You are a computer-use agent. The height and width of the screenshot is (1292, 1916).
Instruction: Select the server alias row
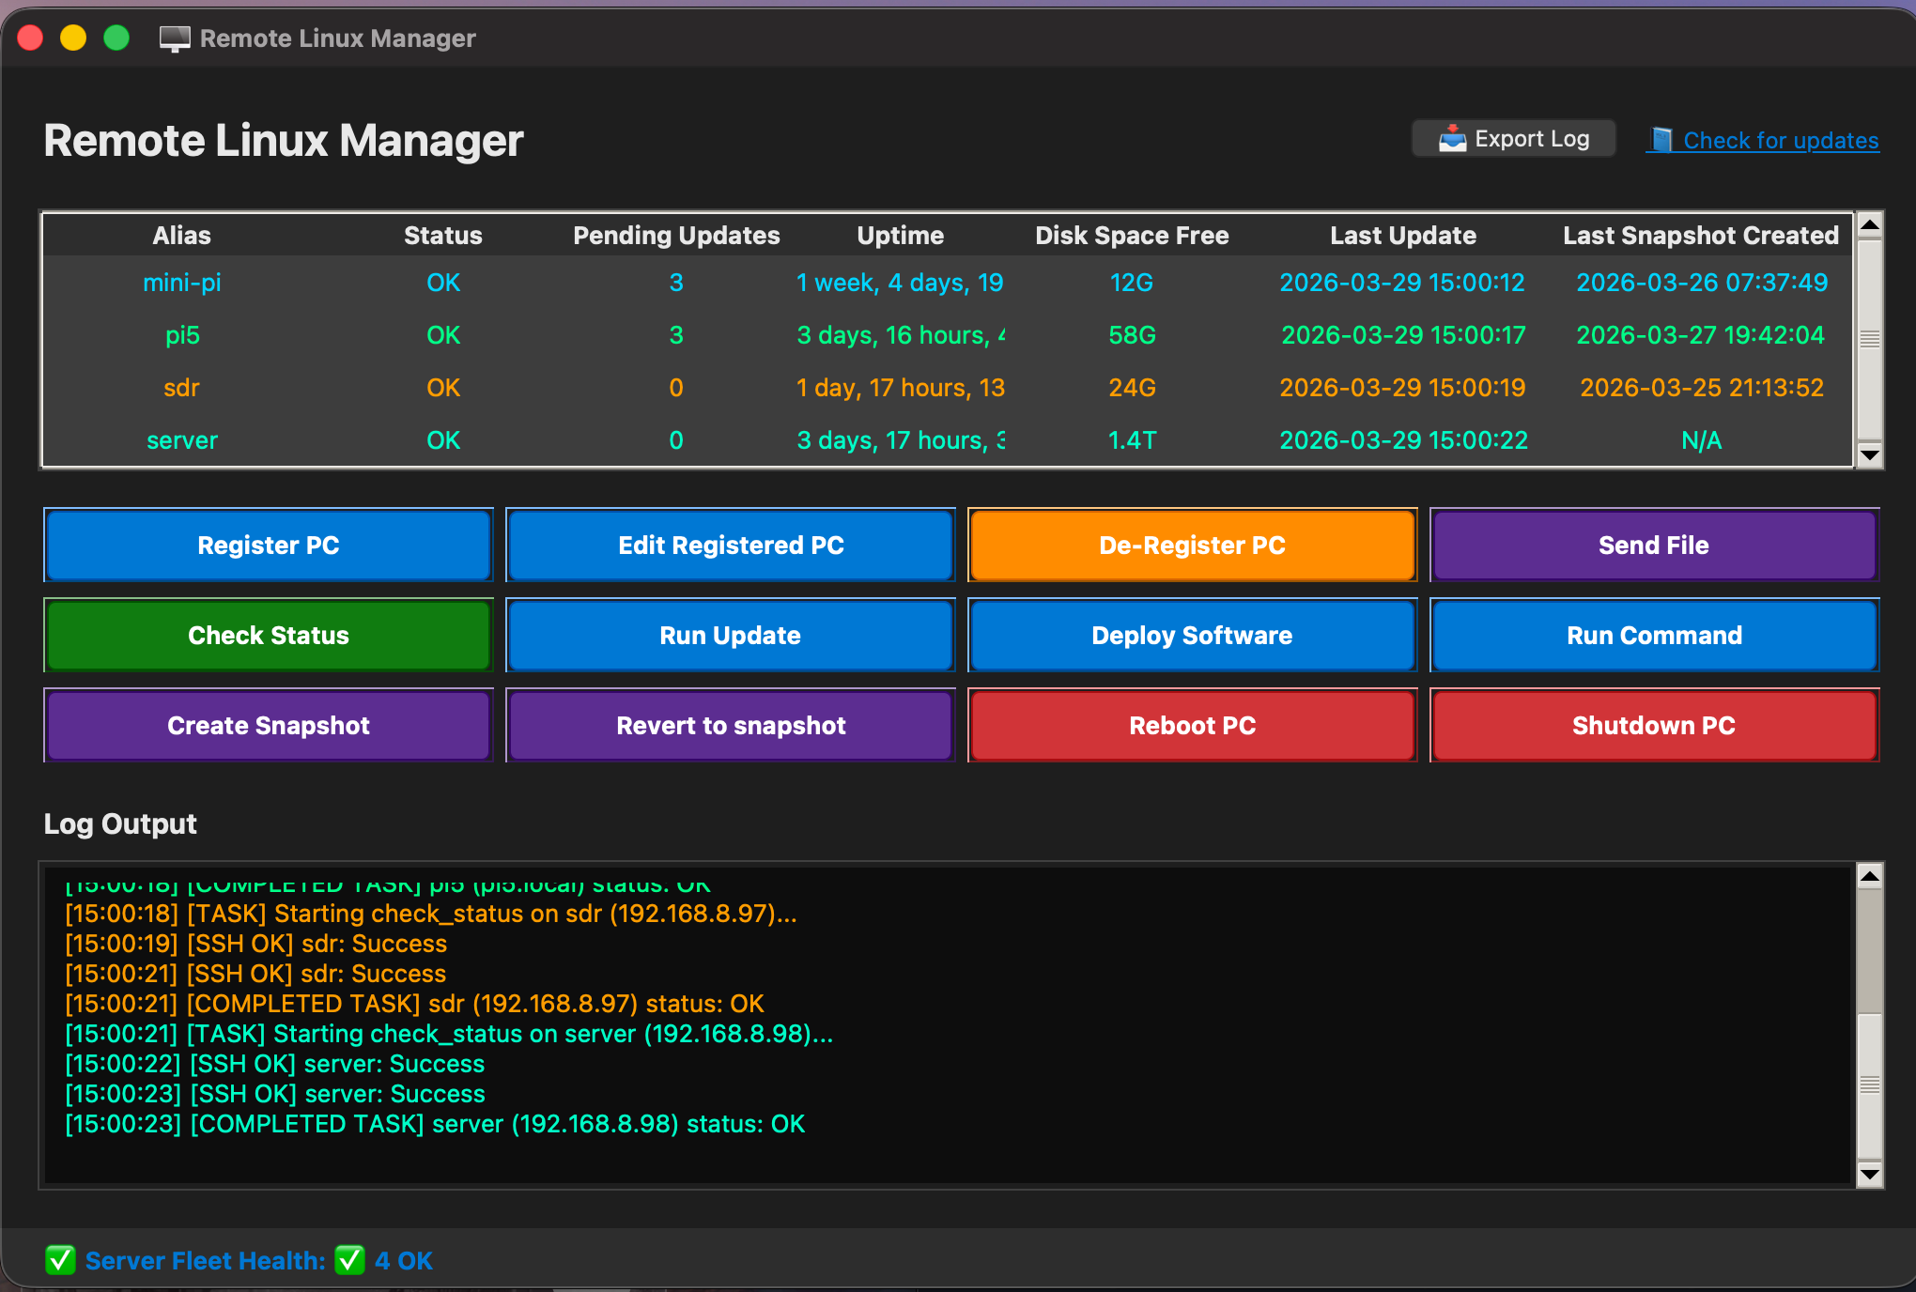[x=182, y=440]
